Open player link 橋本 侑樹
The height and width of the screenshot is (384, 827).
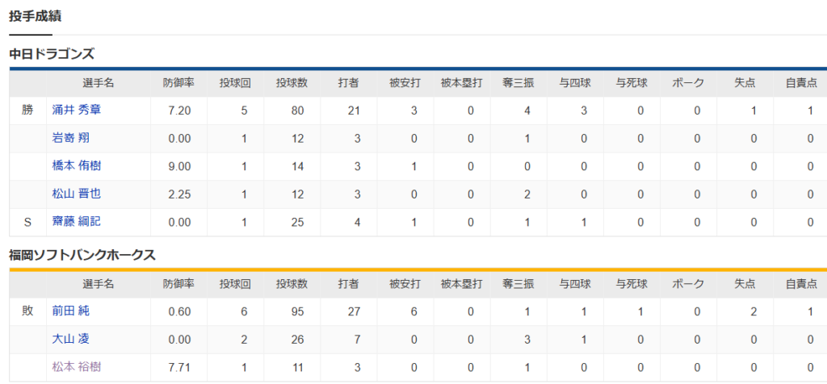(76, 166)
